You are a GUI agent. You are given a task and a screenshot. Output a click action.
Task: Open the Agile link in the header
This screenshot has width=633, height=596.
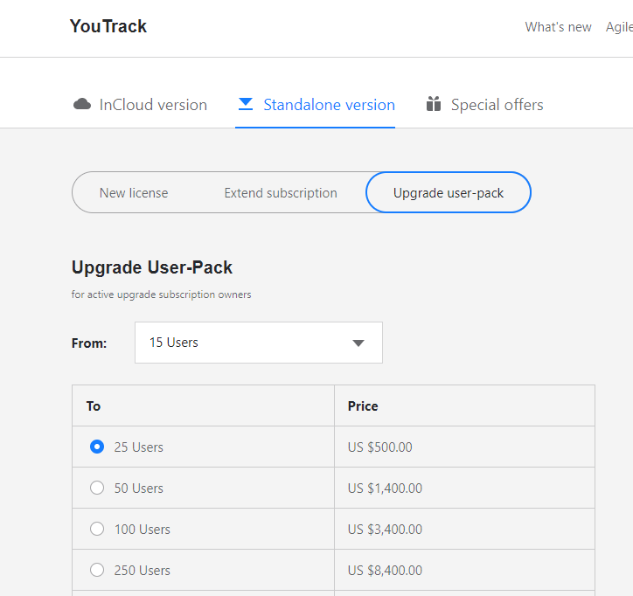[x=619, y=27]
